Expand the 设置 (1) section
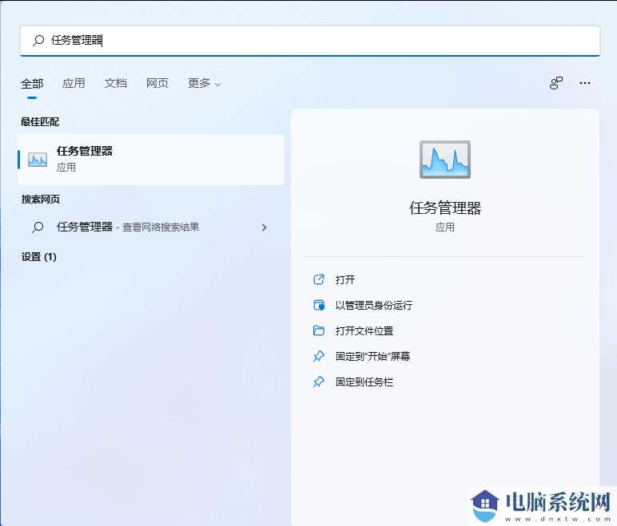This screenshot has width=617, height=526. coord(39,257)
